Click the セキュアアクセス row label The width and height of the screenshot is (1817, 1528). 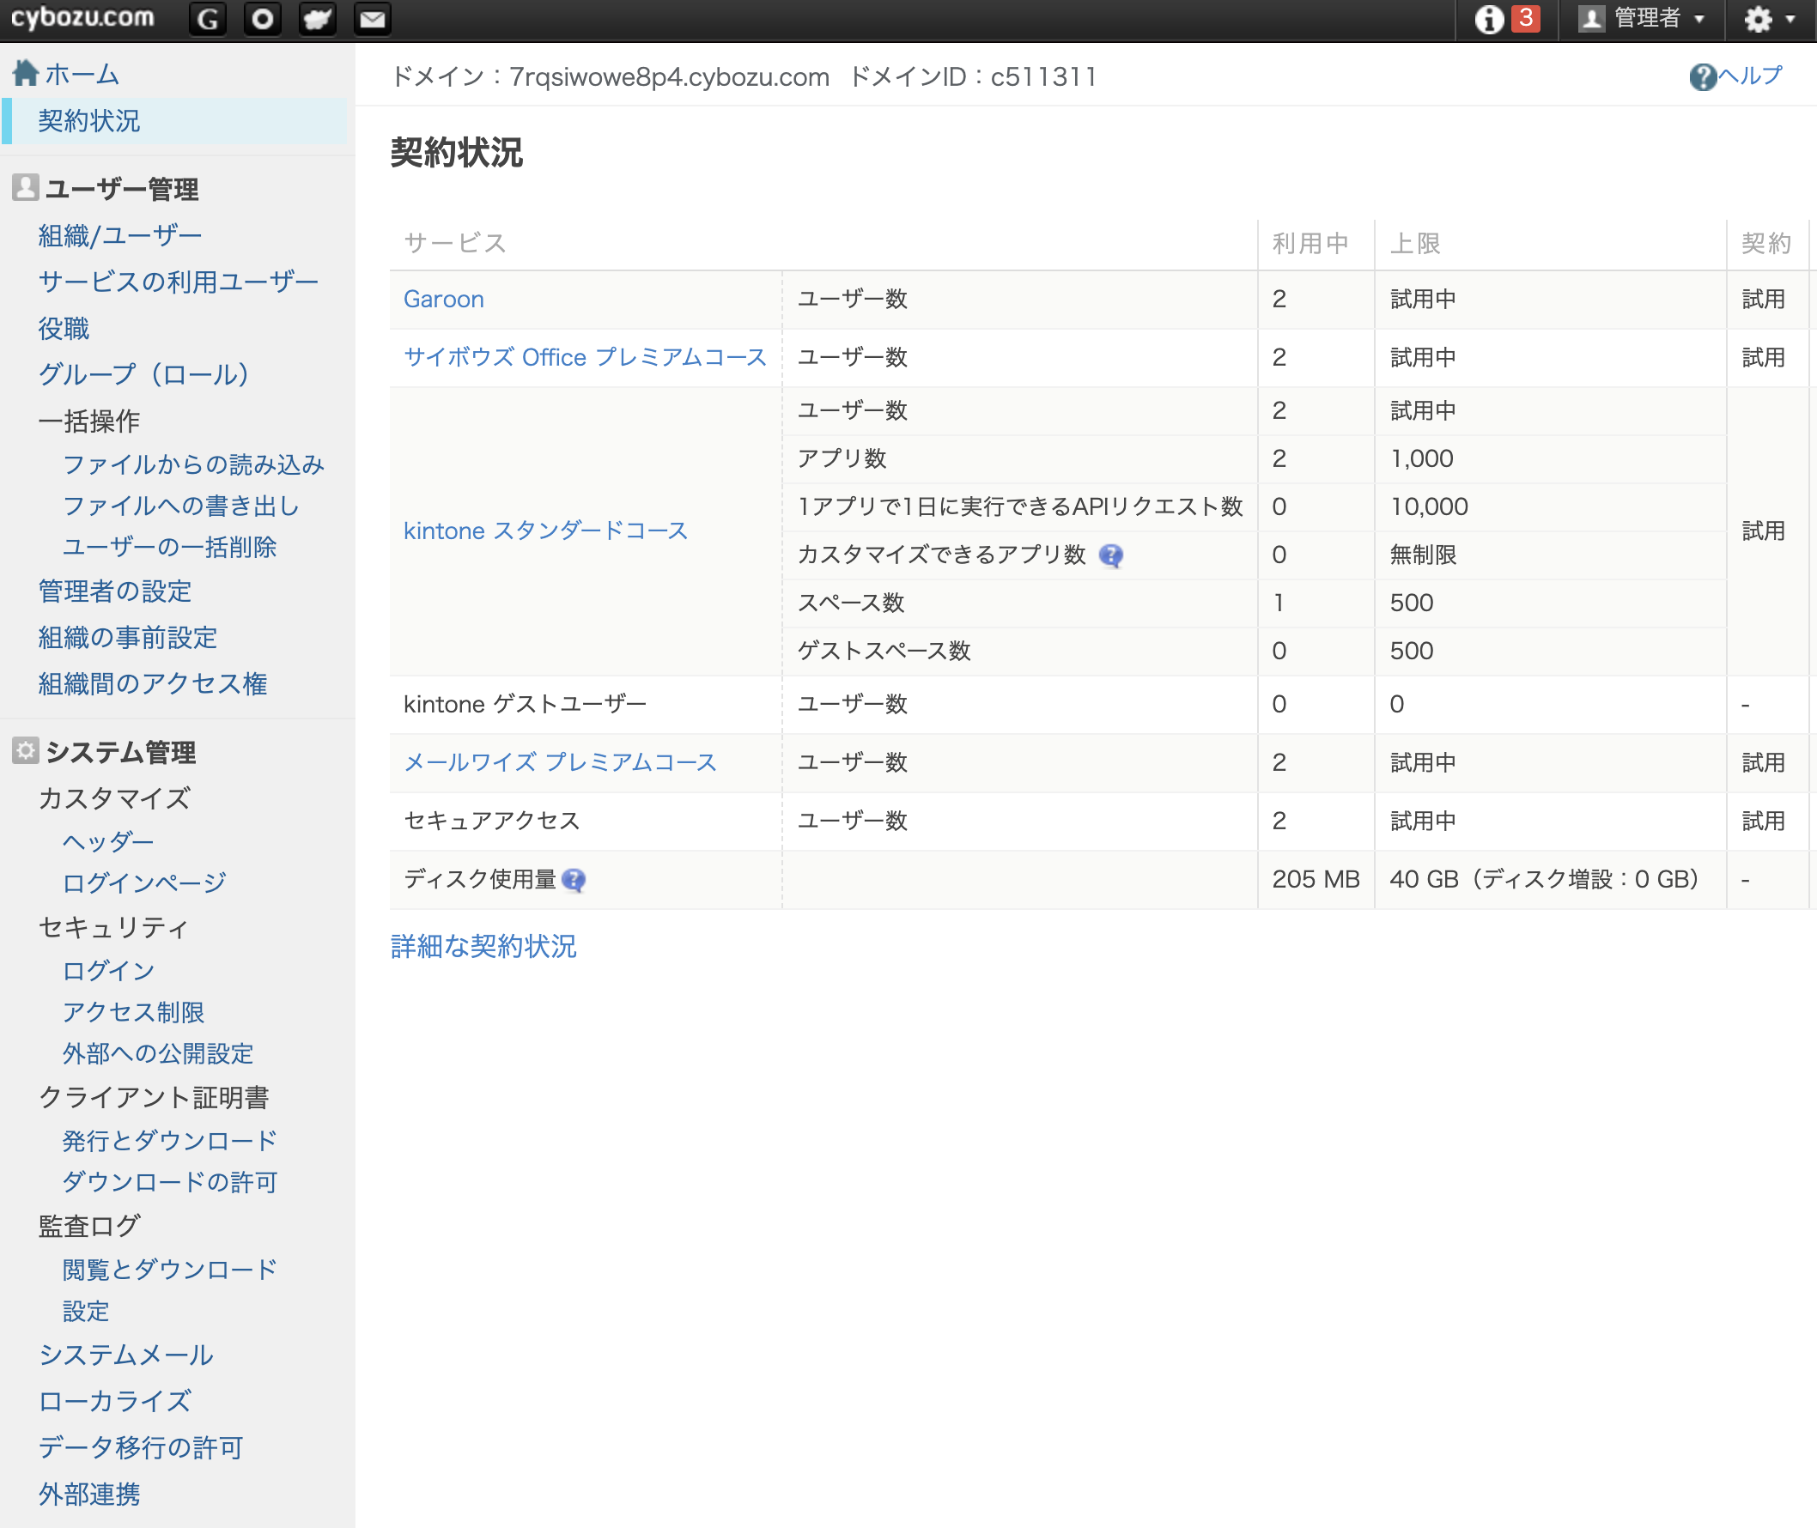[491, 822]
